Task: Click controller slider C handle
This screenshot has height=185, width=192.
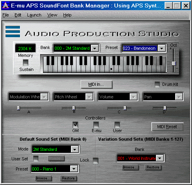Action: pyautogui.click(x=125, y=108)
